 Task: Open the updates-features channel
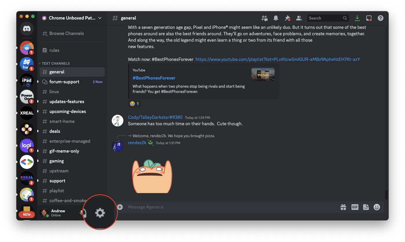tap(72, 102)
